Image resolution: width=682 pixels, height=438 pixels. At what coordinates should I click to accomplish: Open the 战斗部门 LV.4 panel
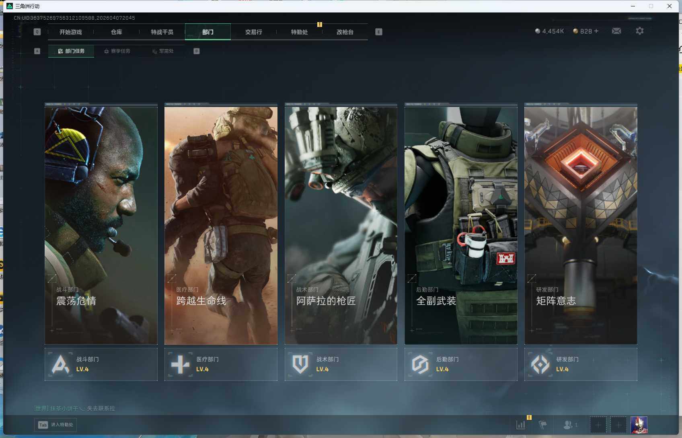(101, 364)
